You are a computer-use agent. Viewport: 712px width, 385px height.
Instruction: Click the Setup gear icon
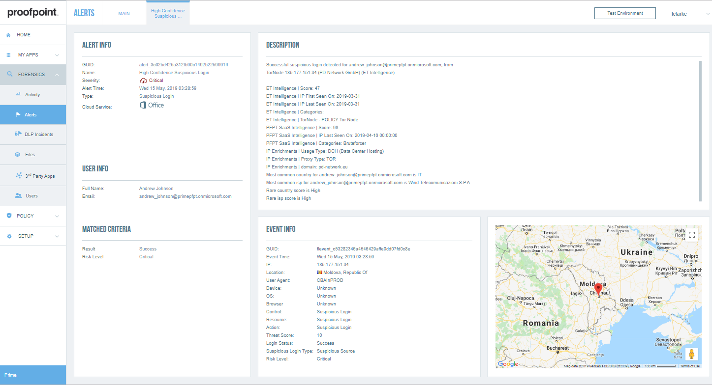[x=9, y=236]
